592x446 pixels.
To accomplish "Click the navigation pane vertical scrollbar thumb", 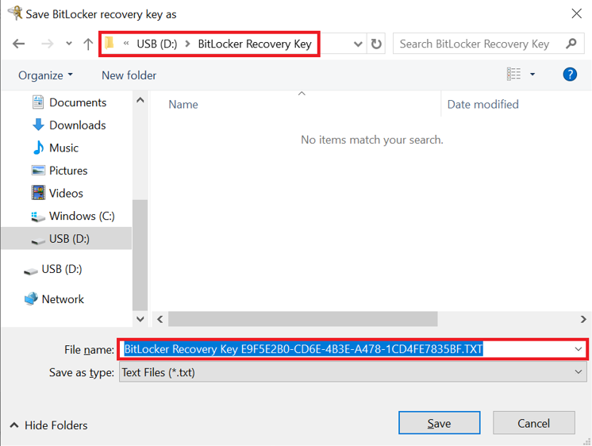I will [x=140, y=255].
